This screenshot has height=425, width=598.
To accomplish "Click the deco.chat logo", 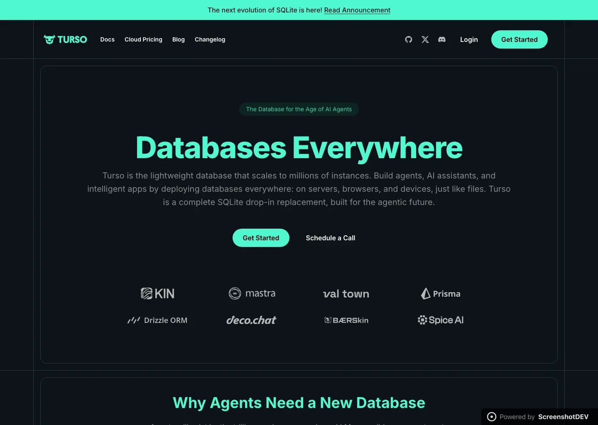I will 251,320.
